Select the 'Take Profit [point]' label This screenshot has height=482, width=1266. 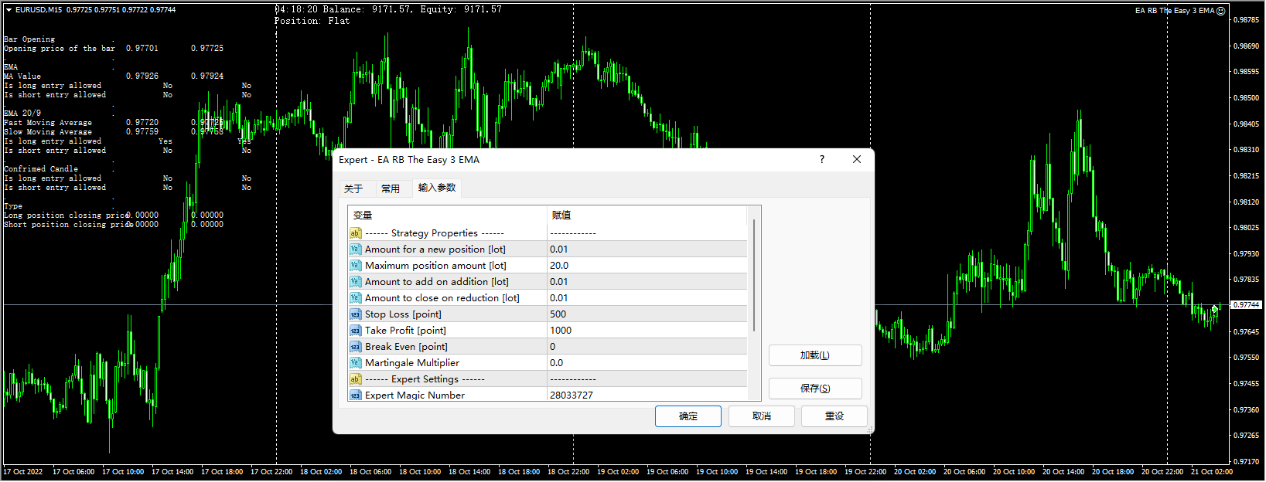[x=405, y=331]
